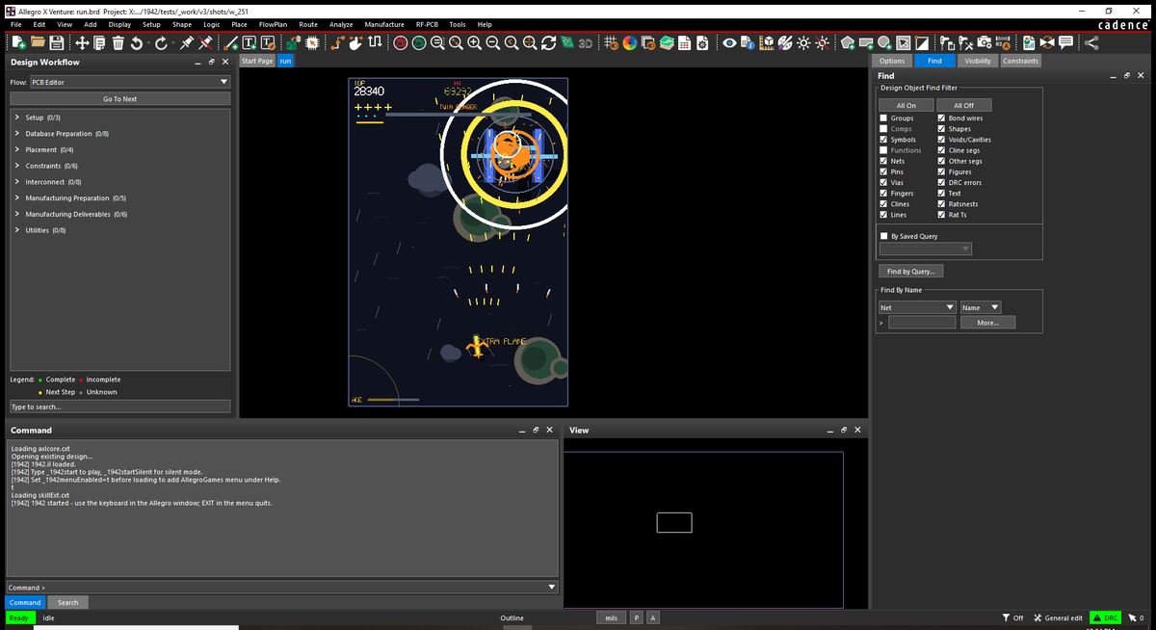Image resolution: width=1156 pixels, height=630 pixels.
Task: Open the Name dropdown in Find By Name
Action: [x=981, y=307]
